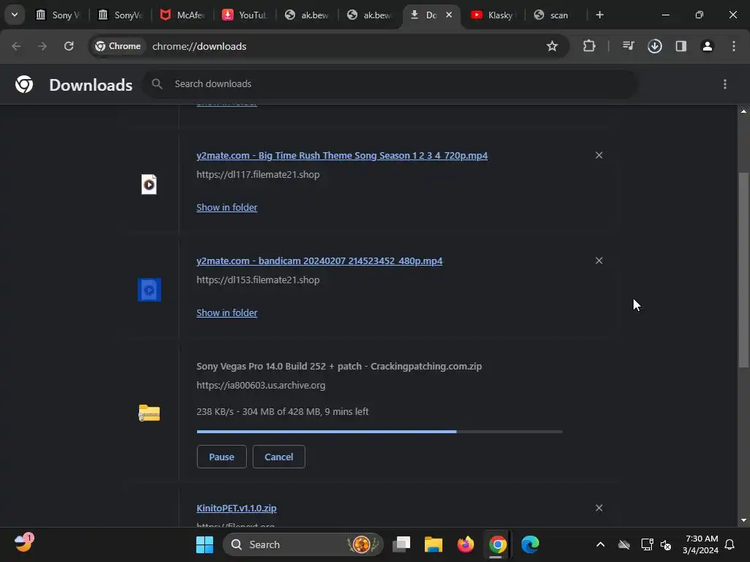Switch to the first ak.bew tab
Viewport: 750px width, 562px height.
click(x=307, y=15)
